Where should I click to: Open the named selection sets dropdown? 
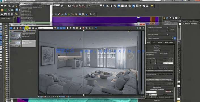coord(96,5)
